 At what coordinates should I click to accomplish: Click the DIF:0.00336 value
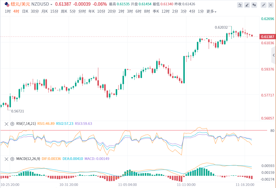(51, 159)
